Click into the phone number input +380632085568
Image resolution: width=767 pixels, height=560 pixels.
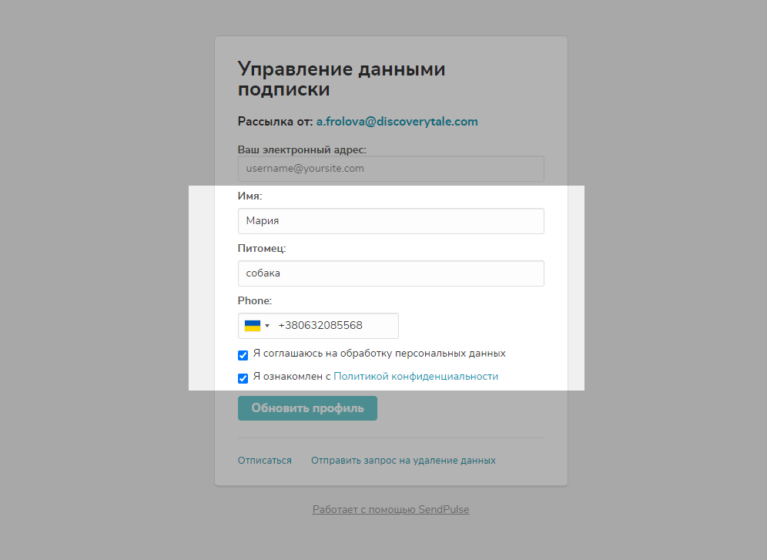click(x=335, y=326)
